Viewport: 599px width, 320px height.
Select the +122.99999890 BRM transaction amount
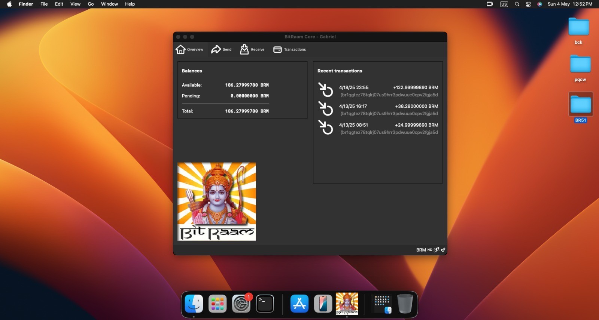click(416, 87)
